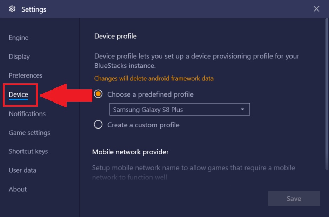Image resolution: width=329 pixels, height=217 pixels.
Task: Click the Mobile network provider heading
Action: click(x=130, y=152)
